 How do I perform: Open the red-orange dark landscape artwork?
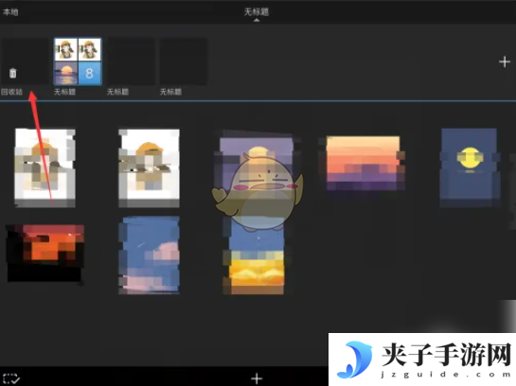(x=45, y=254)
